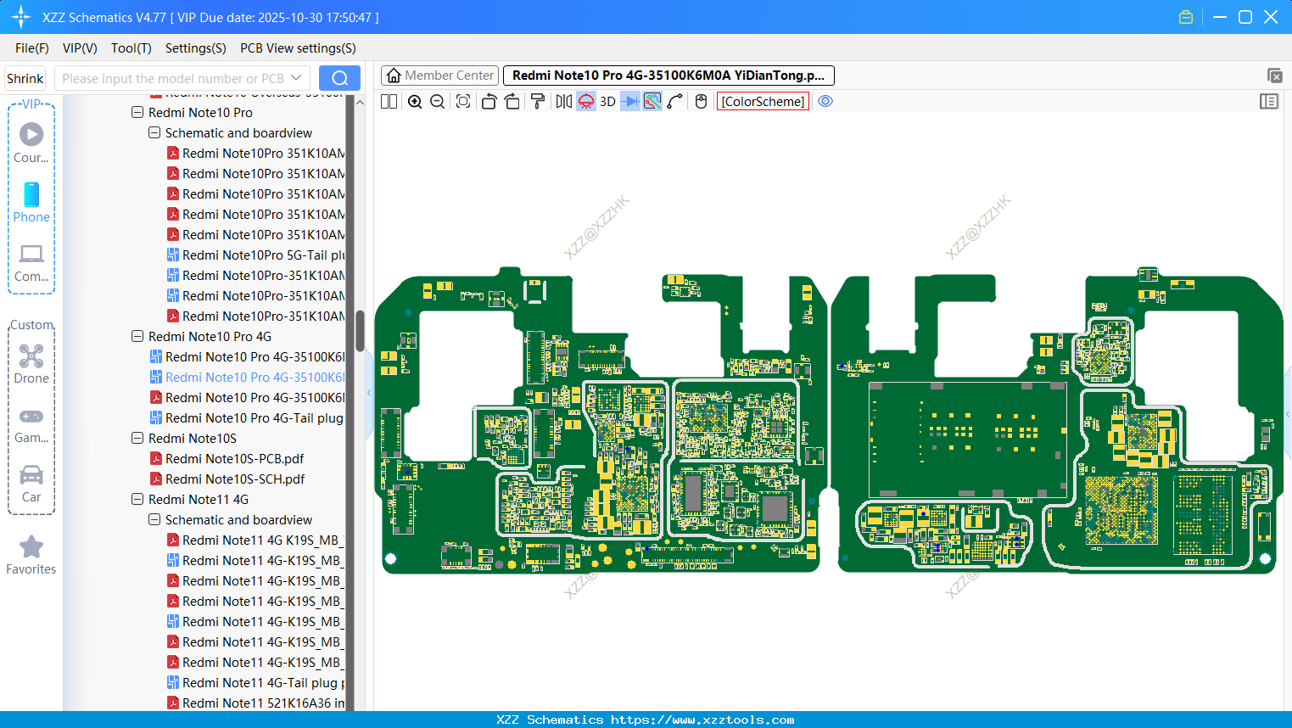The width and height of the screenshot is (1292, 728).
Task: Mirror the board view
Action: pos(563,102)
